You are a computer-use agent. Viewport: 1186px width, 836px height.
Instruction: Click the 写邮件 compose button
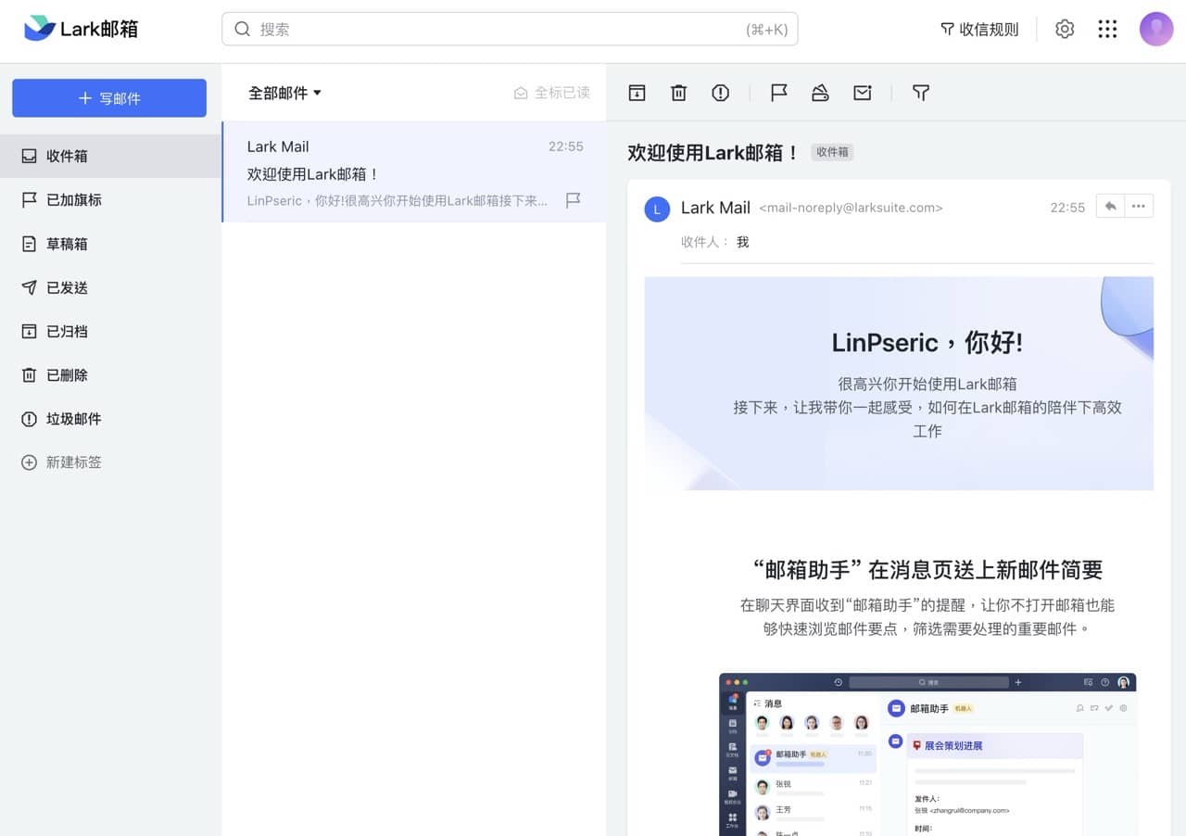click(109, 98)
